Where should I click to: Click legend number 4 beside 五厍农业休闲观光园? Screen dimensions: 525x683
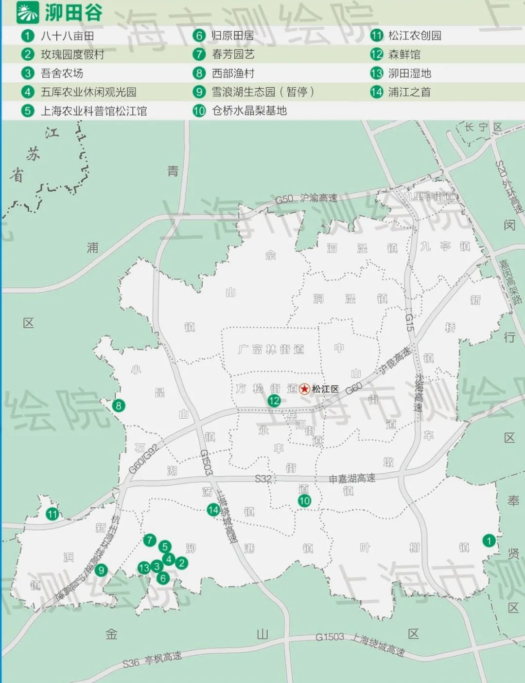(x=28, y=92)
